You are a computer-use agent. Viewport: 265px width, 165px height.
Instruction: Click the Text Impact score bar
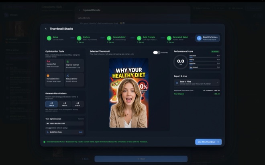204,69
